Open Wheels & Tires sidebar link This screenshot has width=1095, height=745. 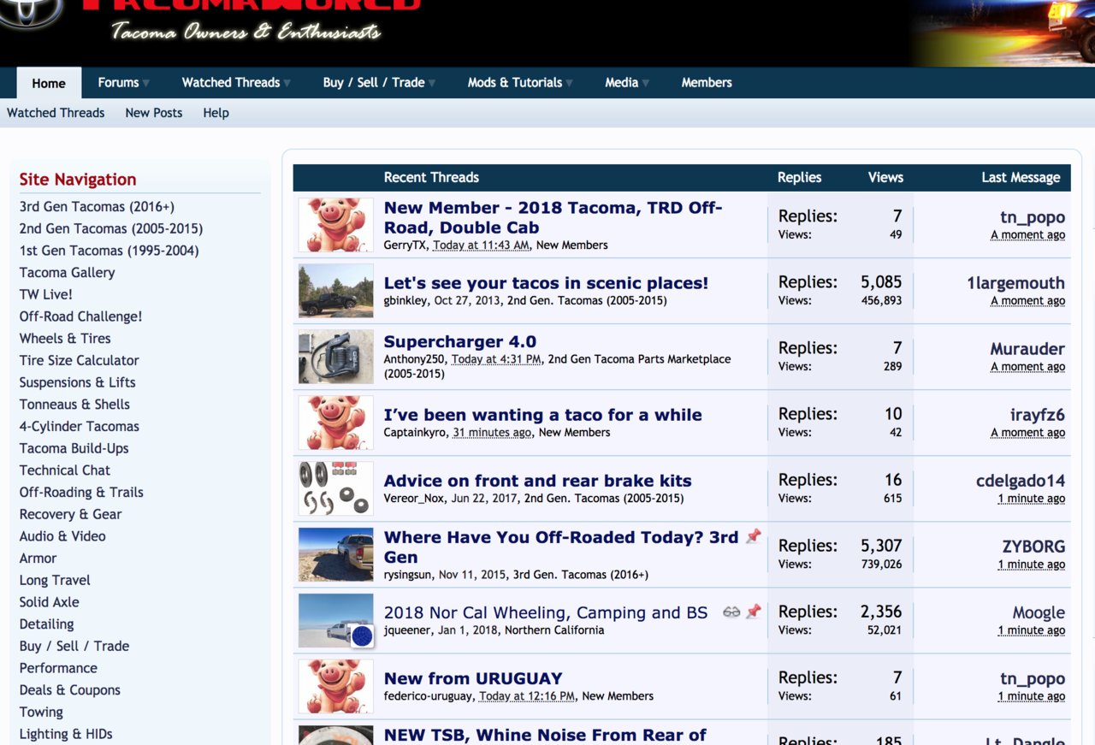click(x=65, y=339)
